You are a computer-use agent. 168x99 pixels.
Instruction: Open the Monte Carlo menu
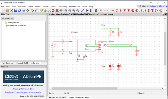74,7
